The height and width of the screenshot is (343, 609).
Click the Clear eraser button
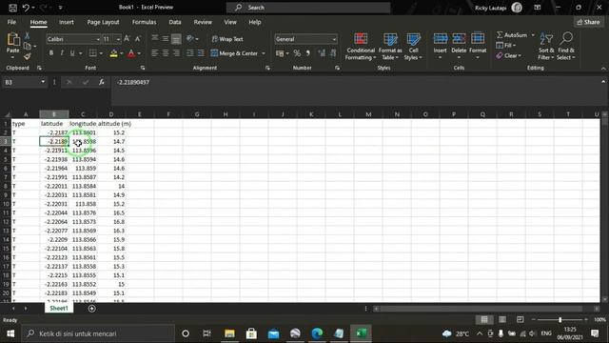(508, 55)
